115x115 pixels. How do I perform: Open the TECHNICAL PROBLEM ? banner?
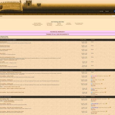[57, 32]
